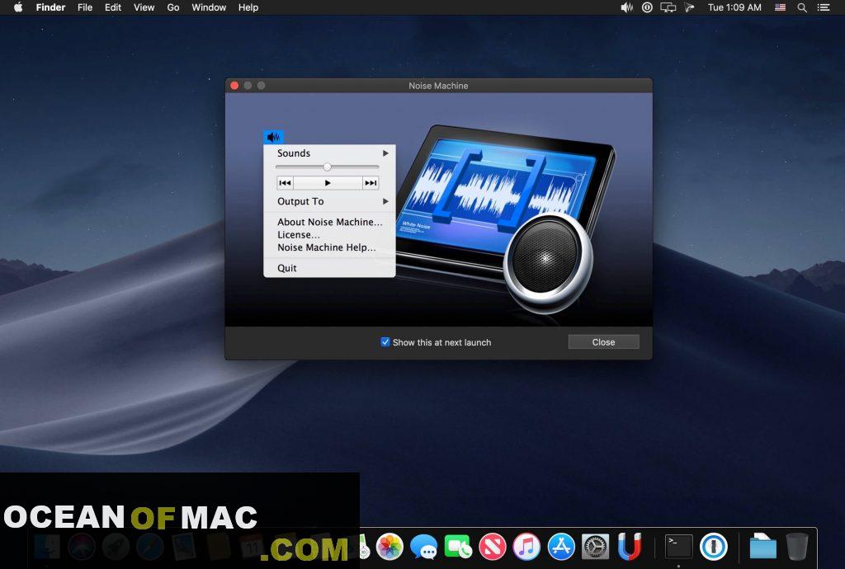Click the red window close button
The image size is (845, 569).
[x=234, y=86]
